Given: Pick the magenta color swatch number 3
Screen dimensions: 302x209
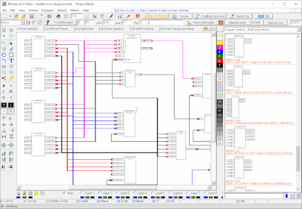Looking at the screenshot, I should 220,47.
